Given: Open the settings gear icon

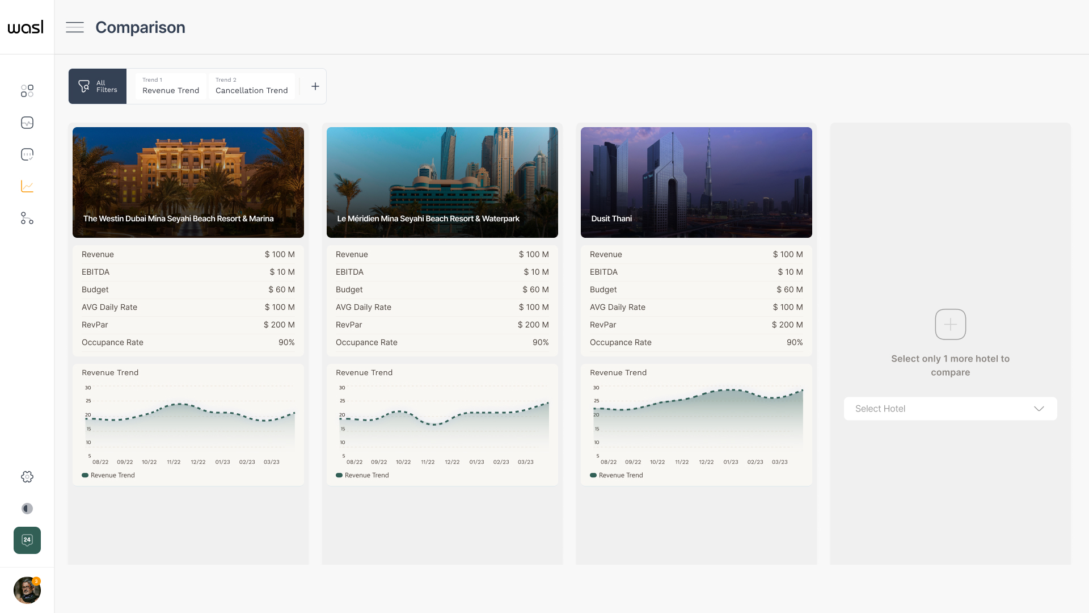Looking at the screenshot, I should 27,477.
